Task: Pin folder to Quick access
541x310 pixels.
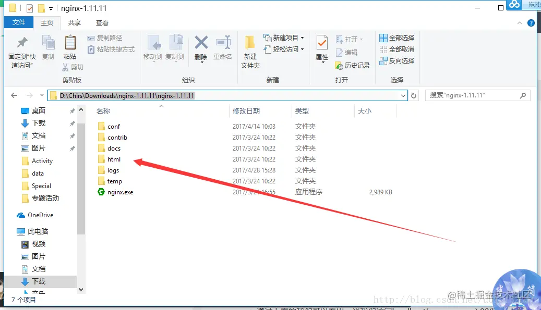Action: 22,52
